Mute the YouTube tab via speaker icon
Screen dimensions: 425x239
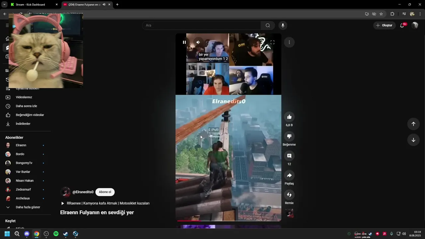coord(104,5)
